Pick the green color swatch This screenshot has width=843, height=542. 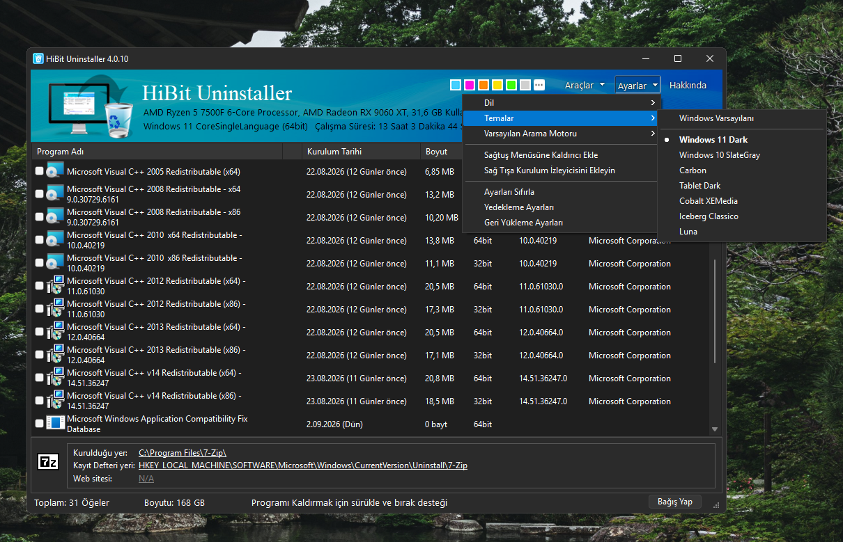511,85
